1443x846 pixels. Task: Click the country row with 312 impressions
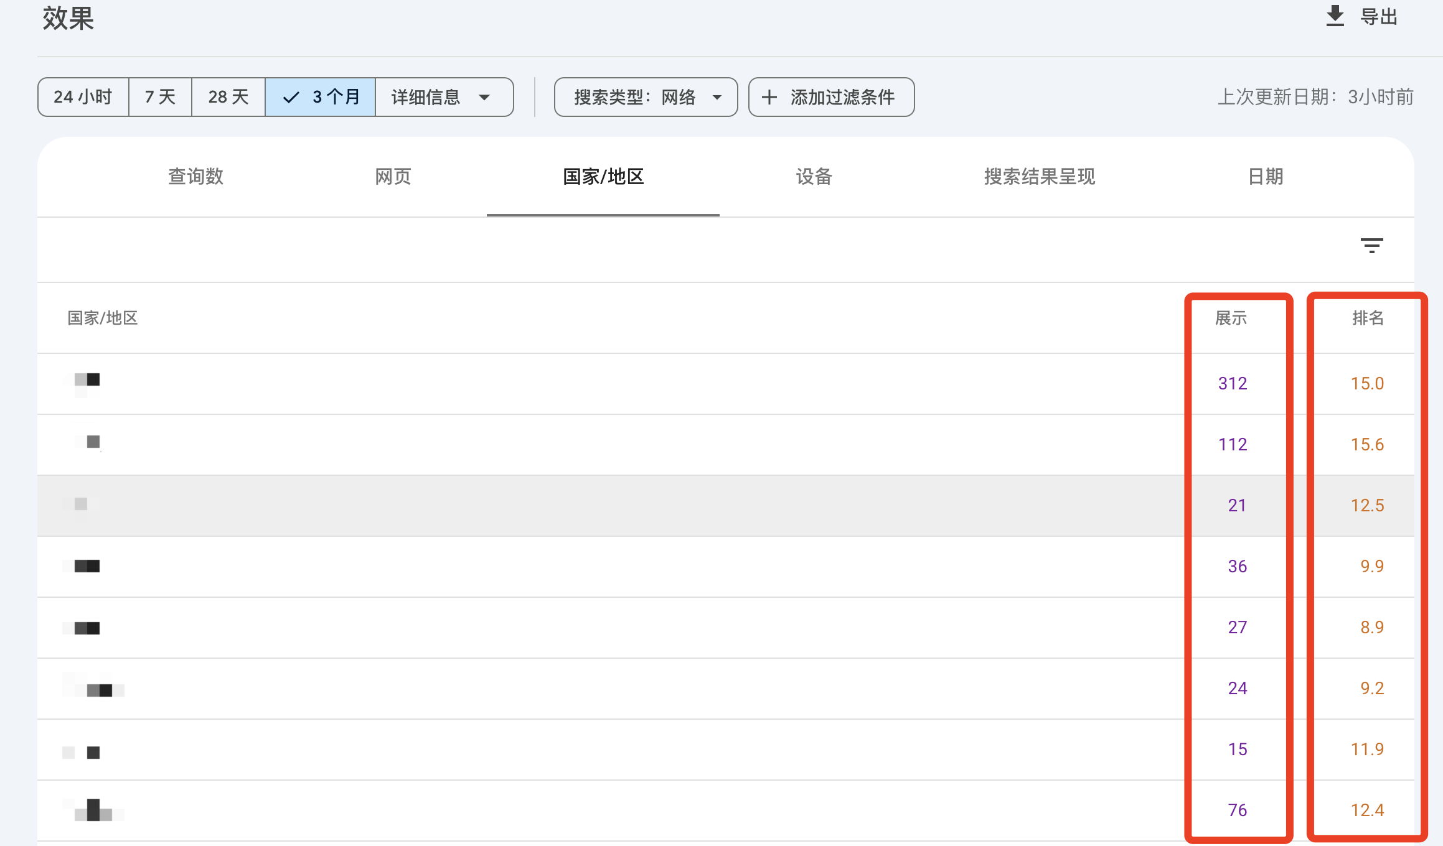pos(726,384)
